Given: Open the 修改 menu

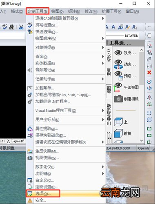Looking at the screenshot, I should pyautogui.click(x=91, y=11).
